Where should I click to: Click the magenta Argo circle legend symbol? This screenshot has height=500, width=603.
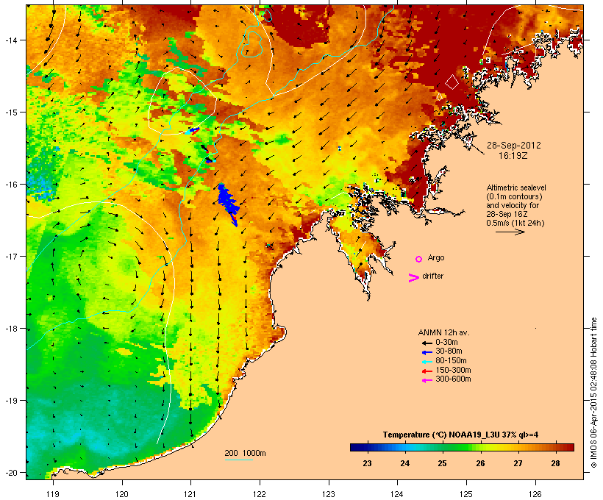pyautogui.click(x=419, y=259)
